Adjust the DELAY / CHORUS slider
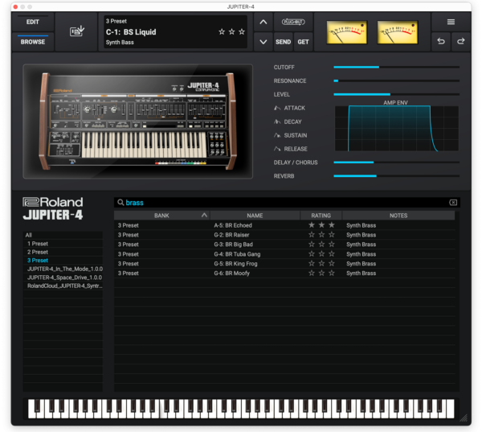This screenshot has height=432, width=482. tap(396, 163)
